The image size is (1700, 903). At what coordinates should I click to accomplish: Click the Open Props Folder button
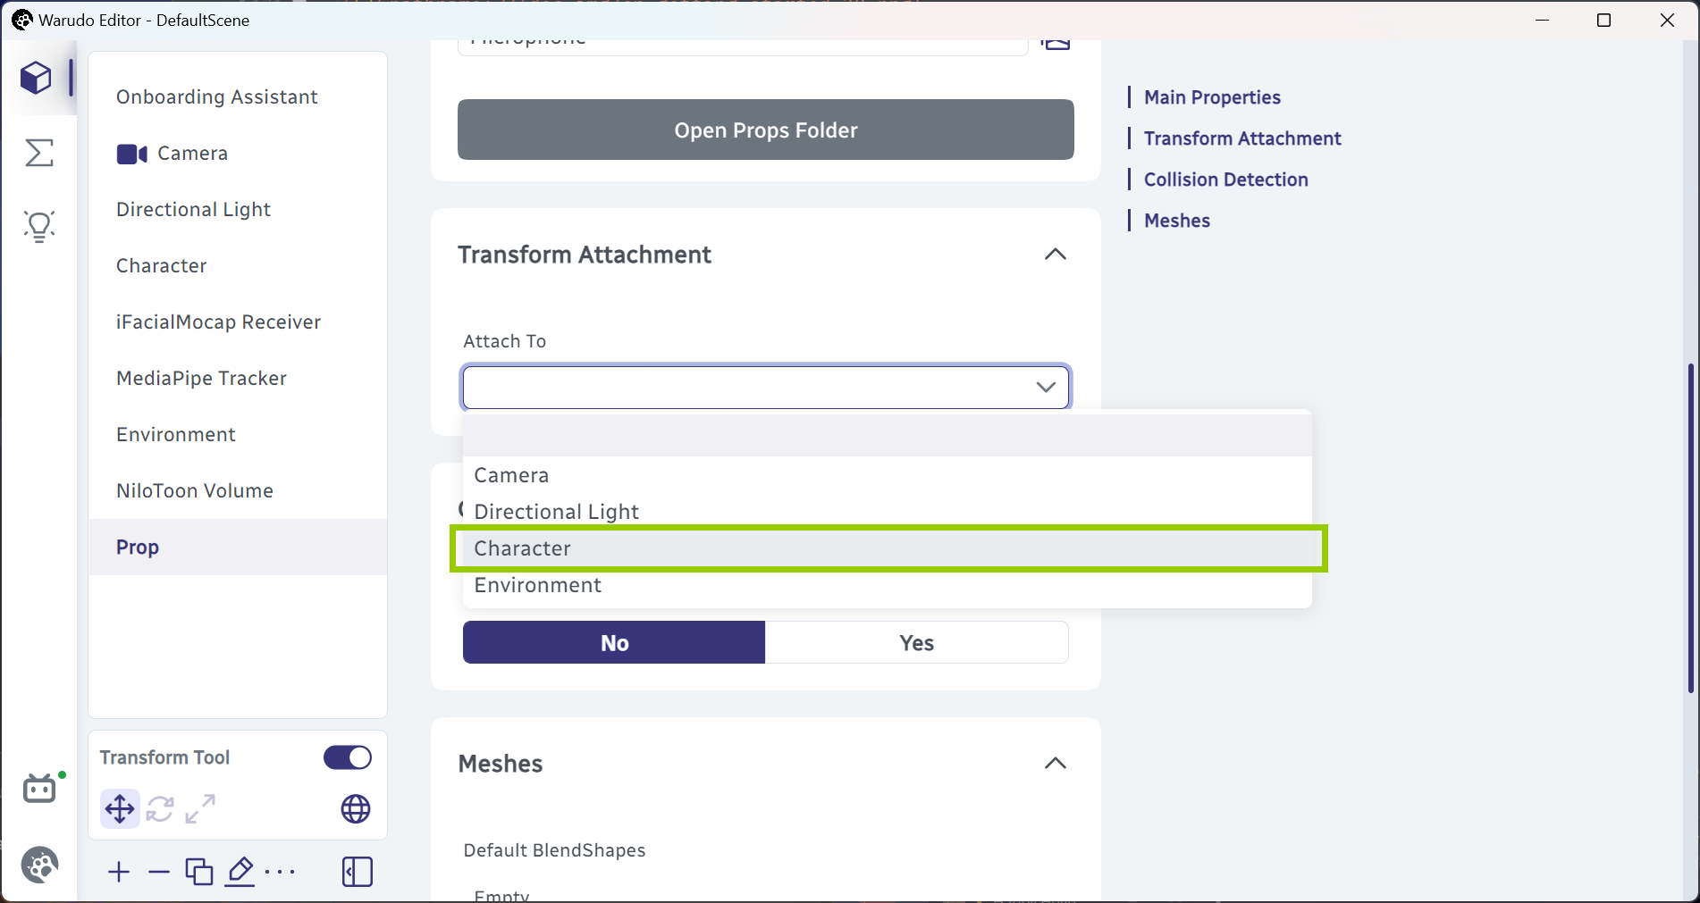tap(766, 130)
